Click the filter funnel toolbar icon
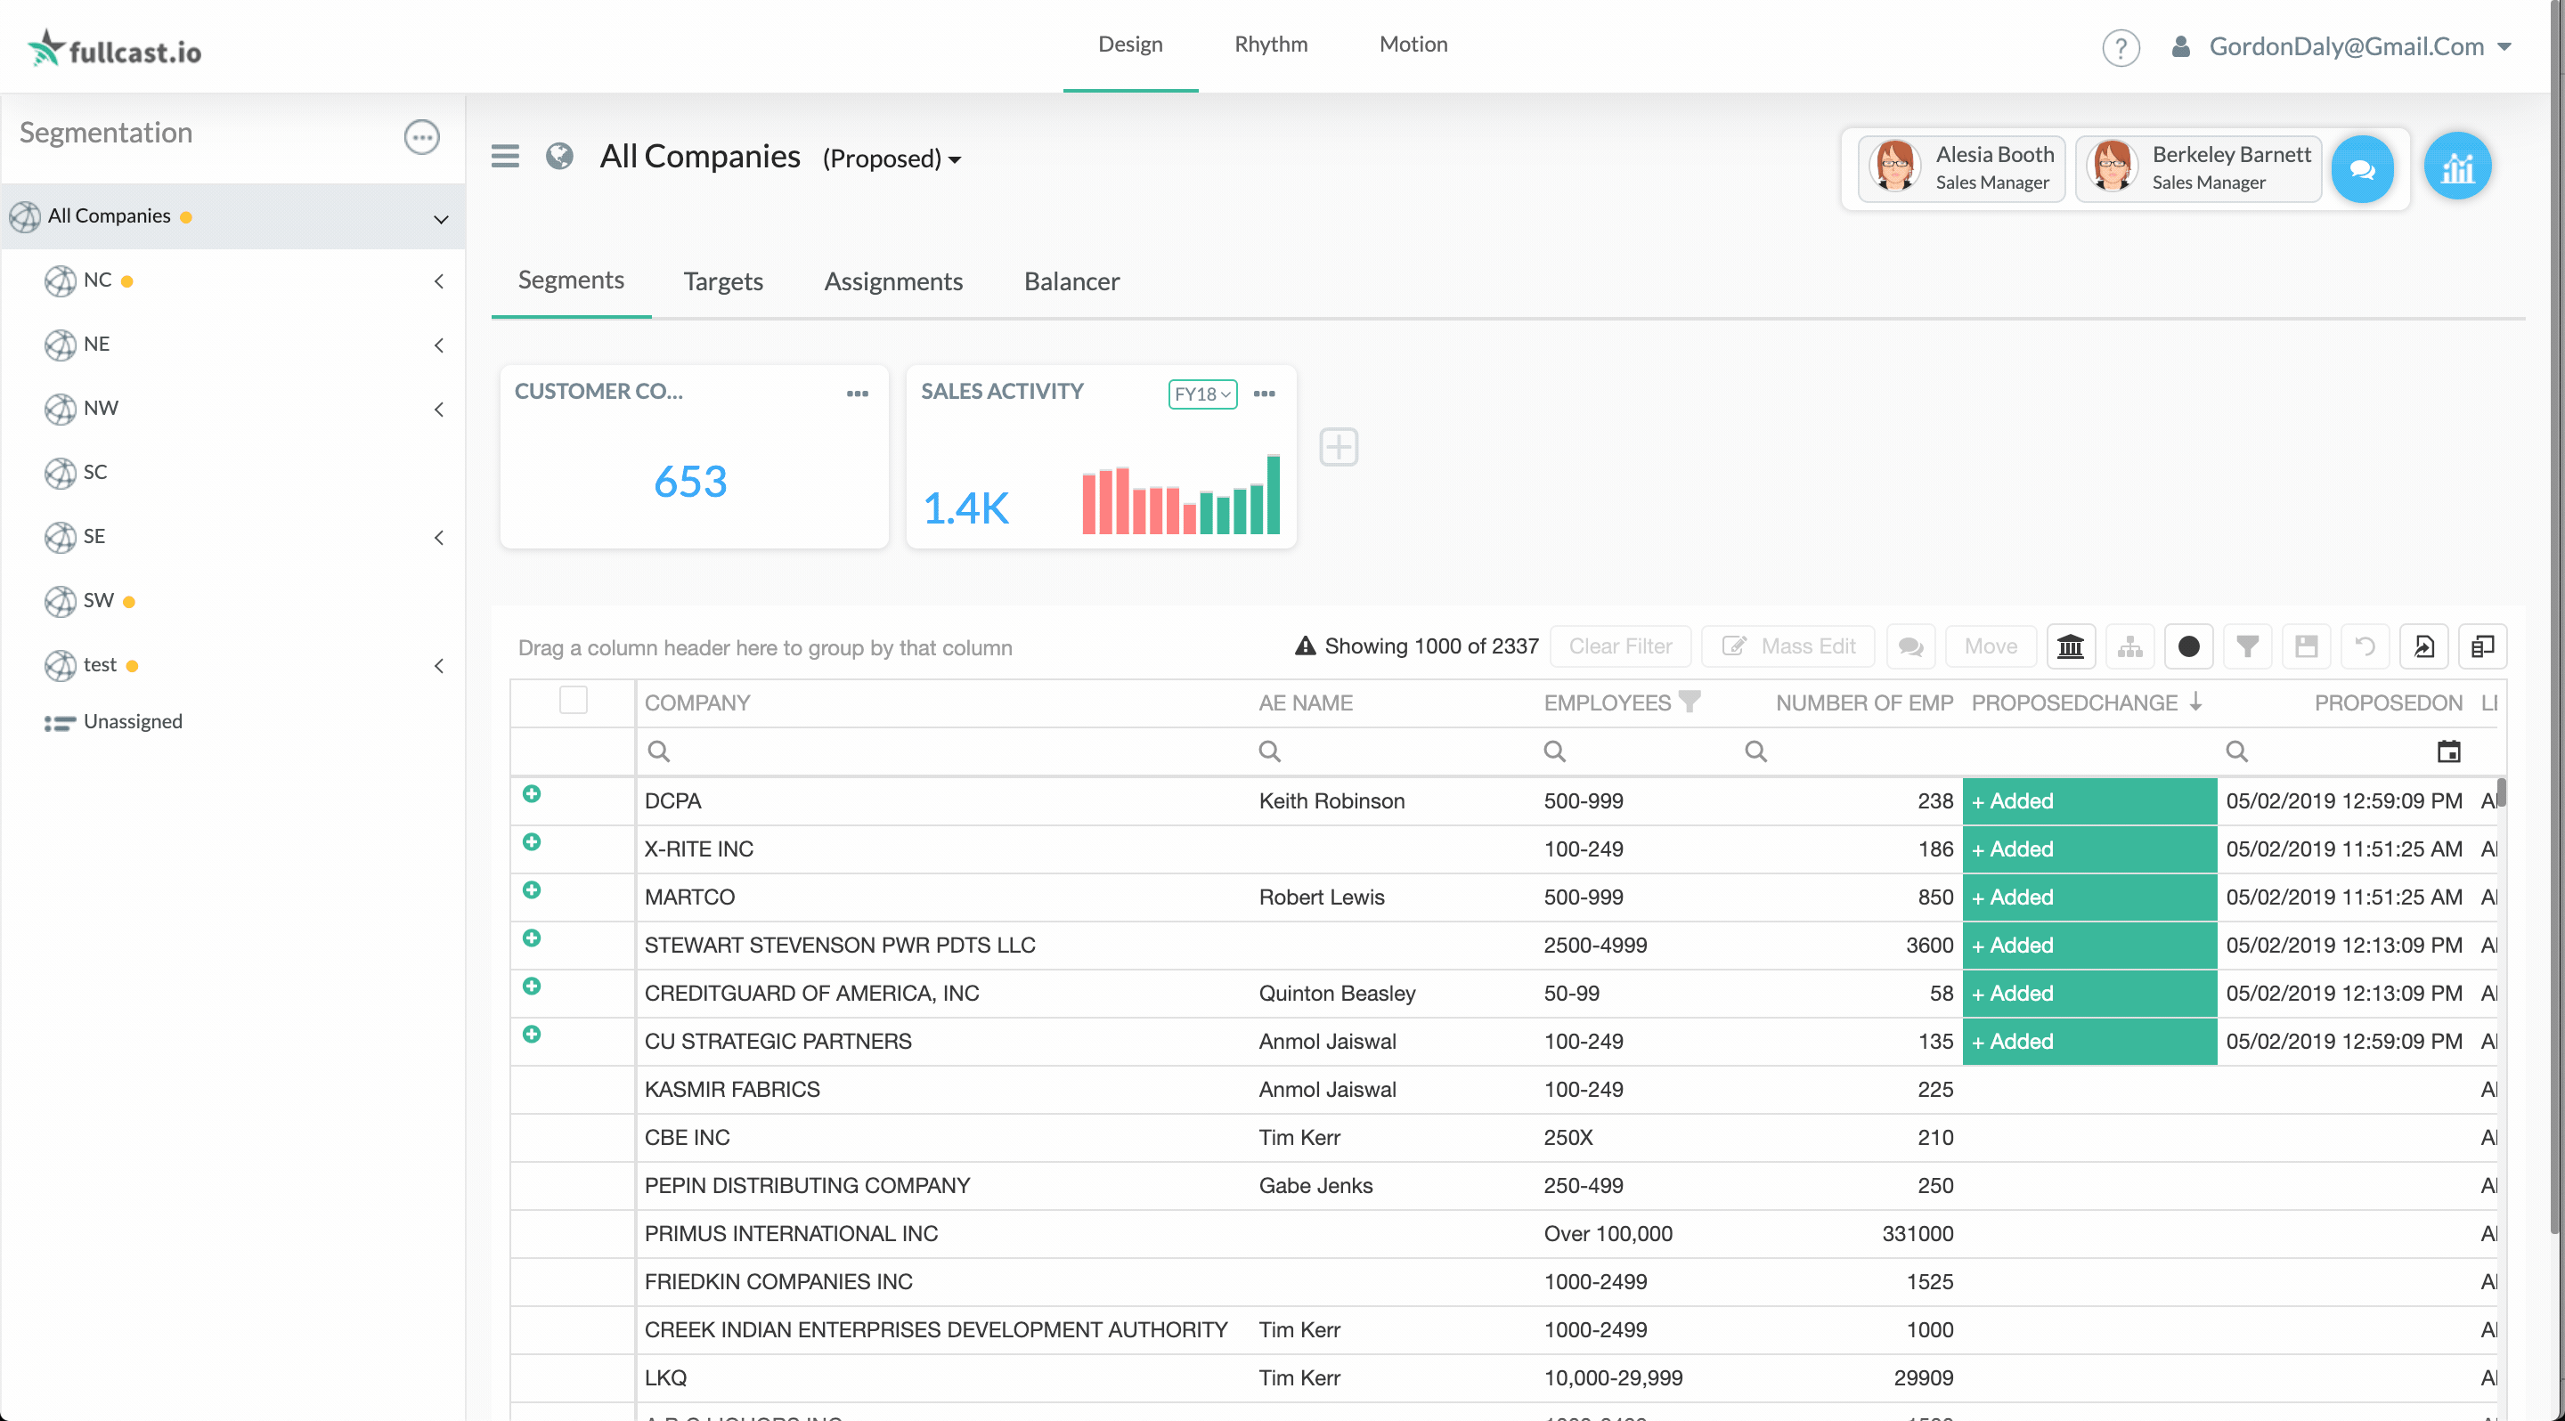 pos(2246,646)
